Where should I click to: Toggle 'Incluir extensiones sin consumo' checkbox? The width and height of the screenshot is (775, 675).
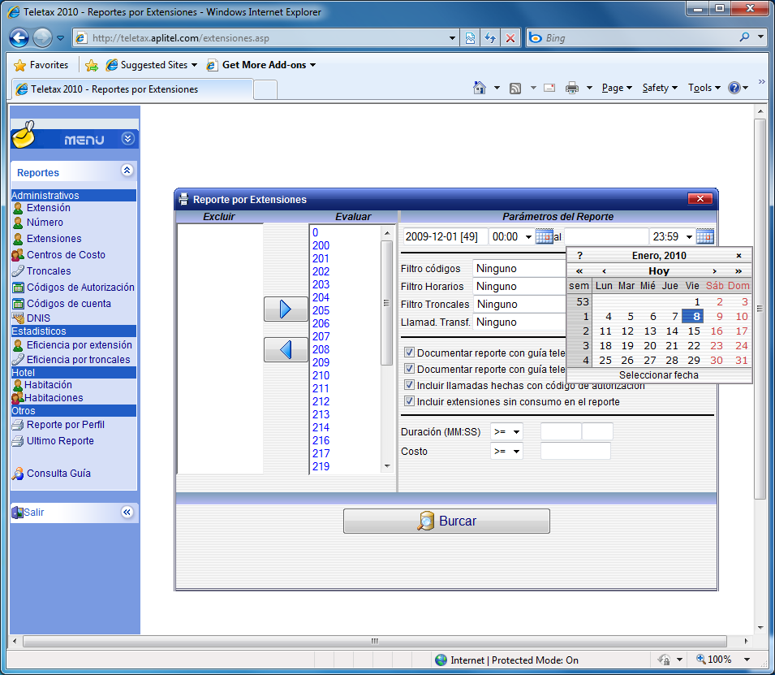(409, 401)
